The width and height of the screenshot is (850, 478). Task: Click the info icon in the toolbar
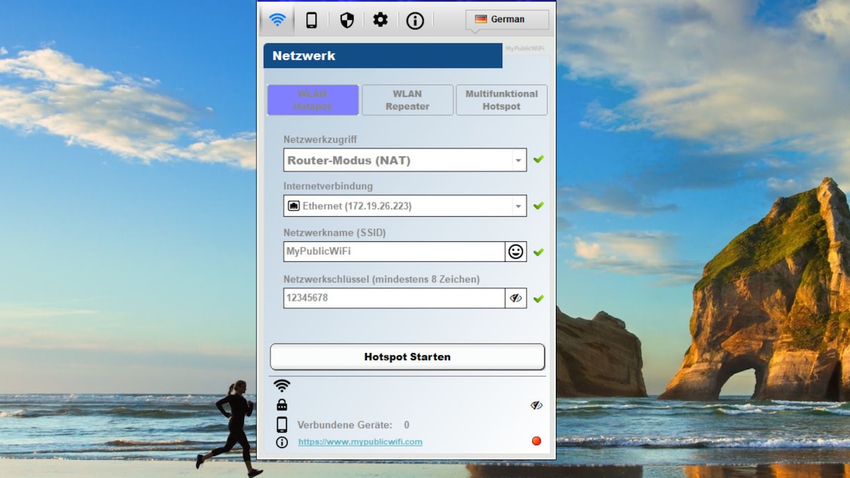pyautogui.click(x=415, y=21)
